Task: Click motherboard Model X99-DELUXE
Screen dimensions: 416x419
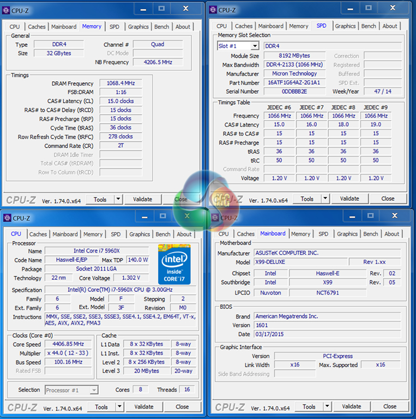Action: (300, 262)
